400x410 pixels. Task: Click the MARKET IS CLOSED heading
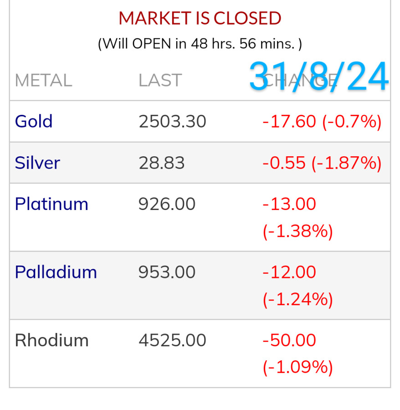(x=200, y=18)
